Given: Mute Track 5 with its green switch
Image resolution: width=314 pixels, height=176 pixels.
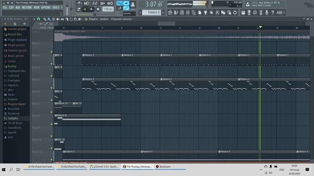Looking at the screenshot, I should 52,88.
